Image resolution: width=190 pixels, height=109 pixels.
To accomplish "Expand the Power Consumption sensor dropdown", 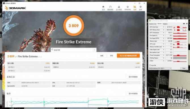I will (164, 55).
